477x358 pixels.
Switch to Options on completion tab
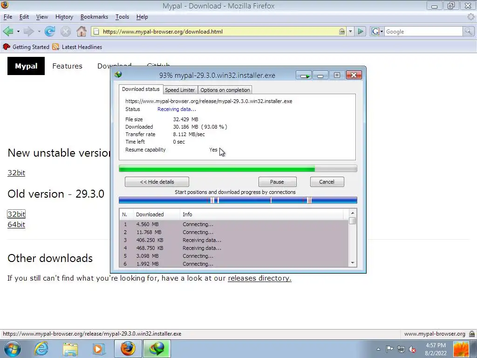225,90
